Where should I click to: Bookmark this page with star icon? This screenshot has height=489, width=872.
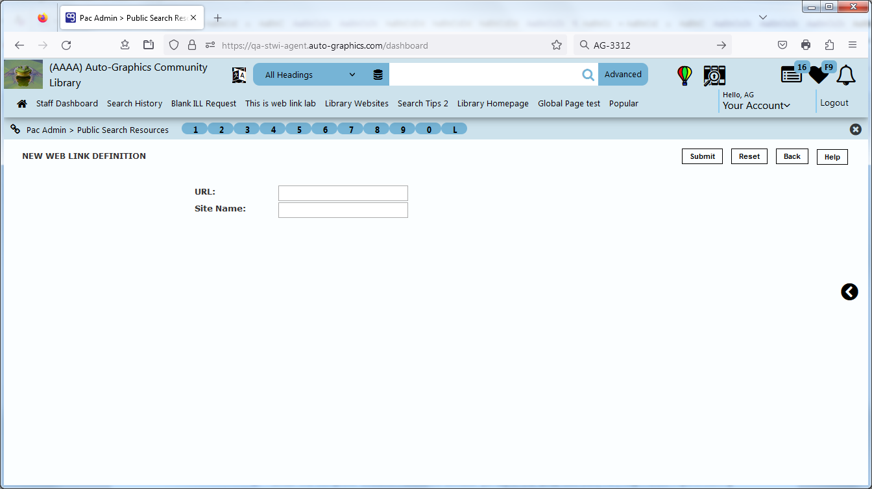(557, 45)
